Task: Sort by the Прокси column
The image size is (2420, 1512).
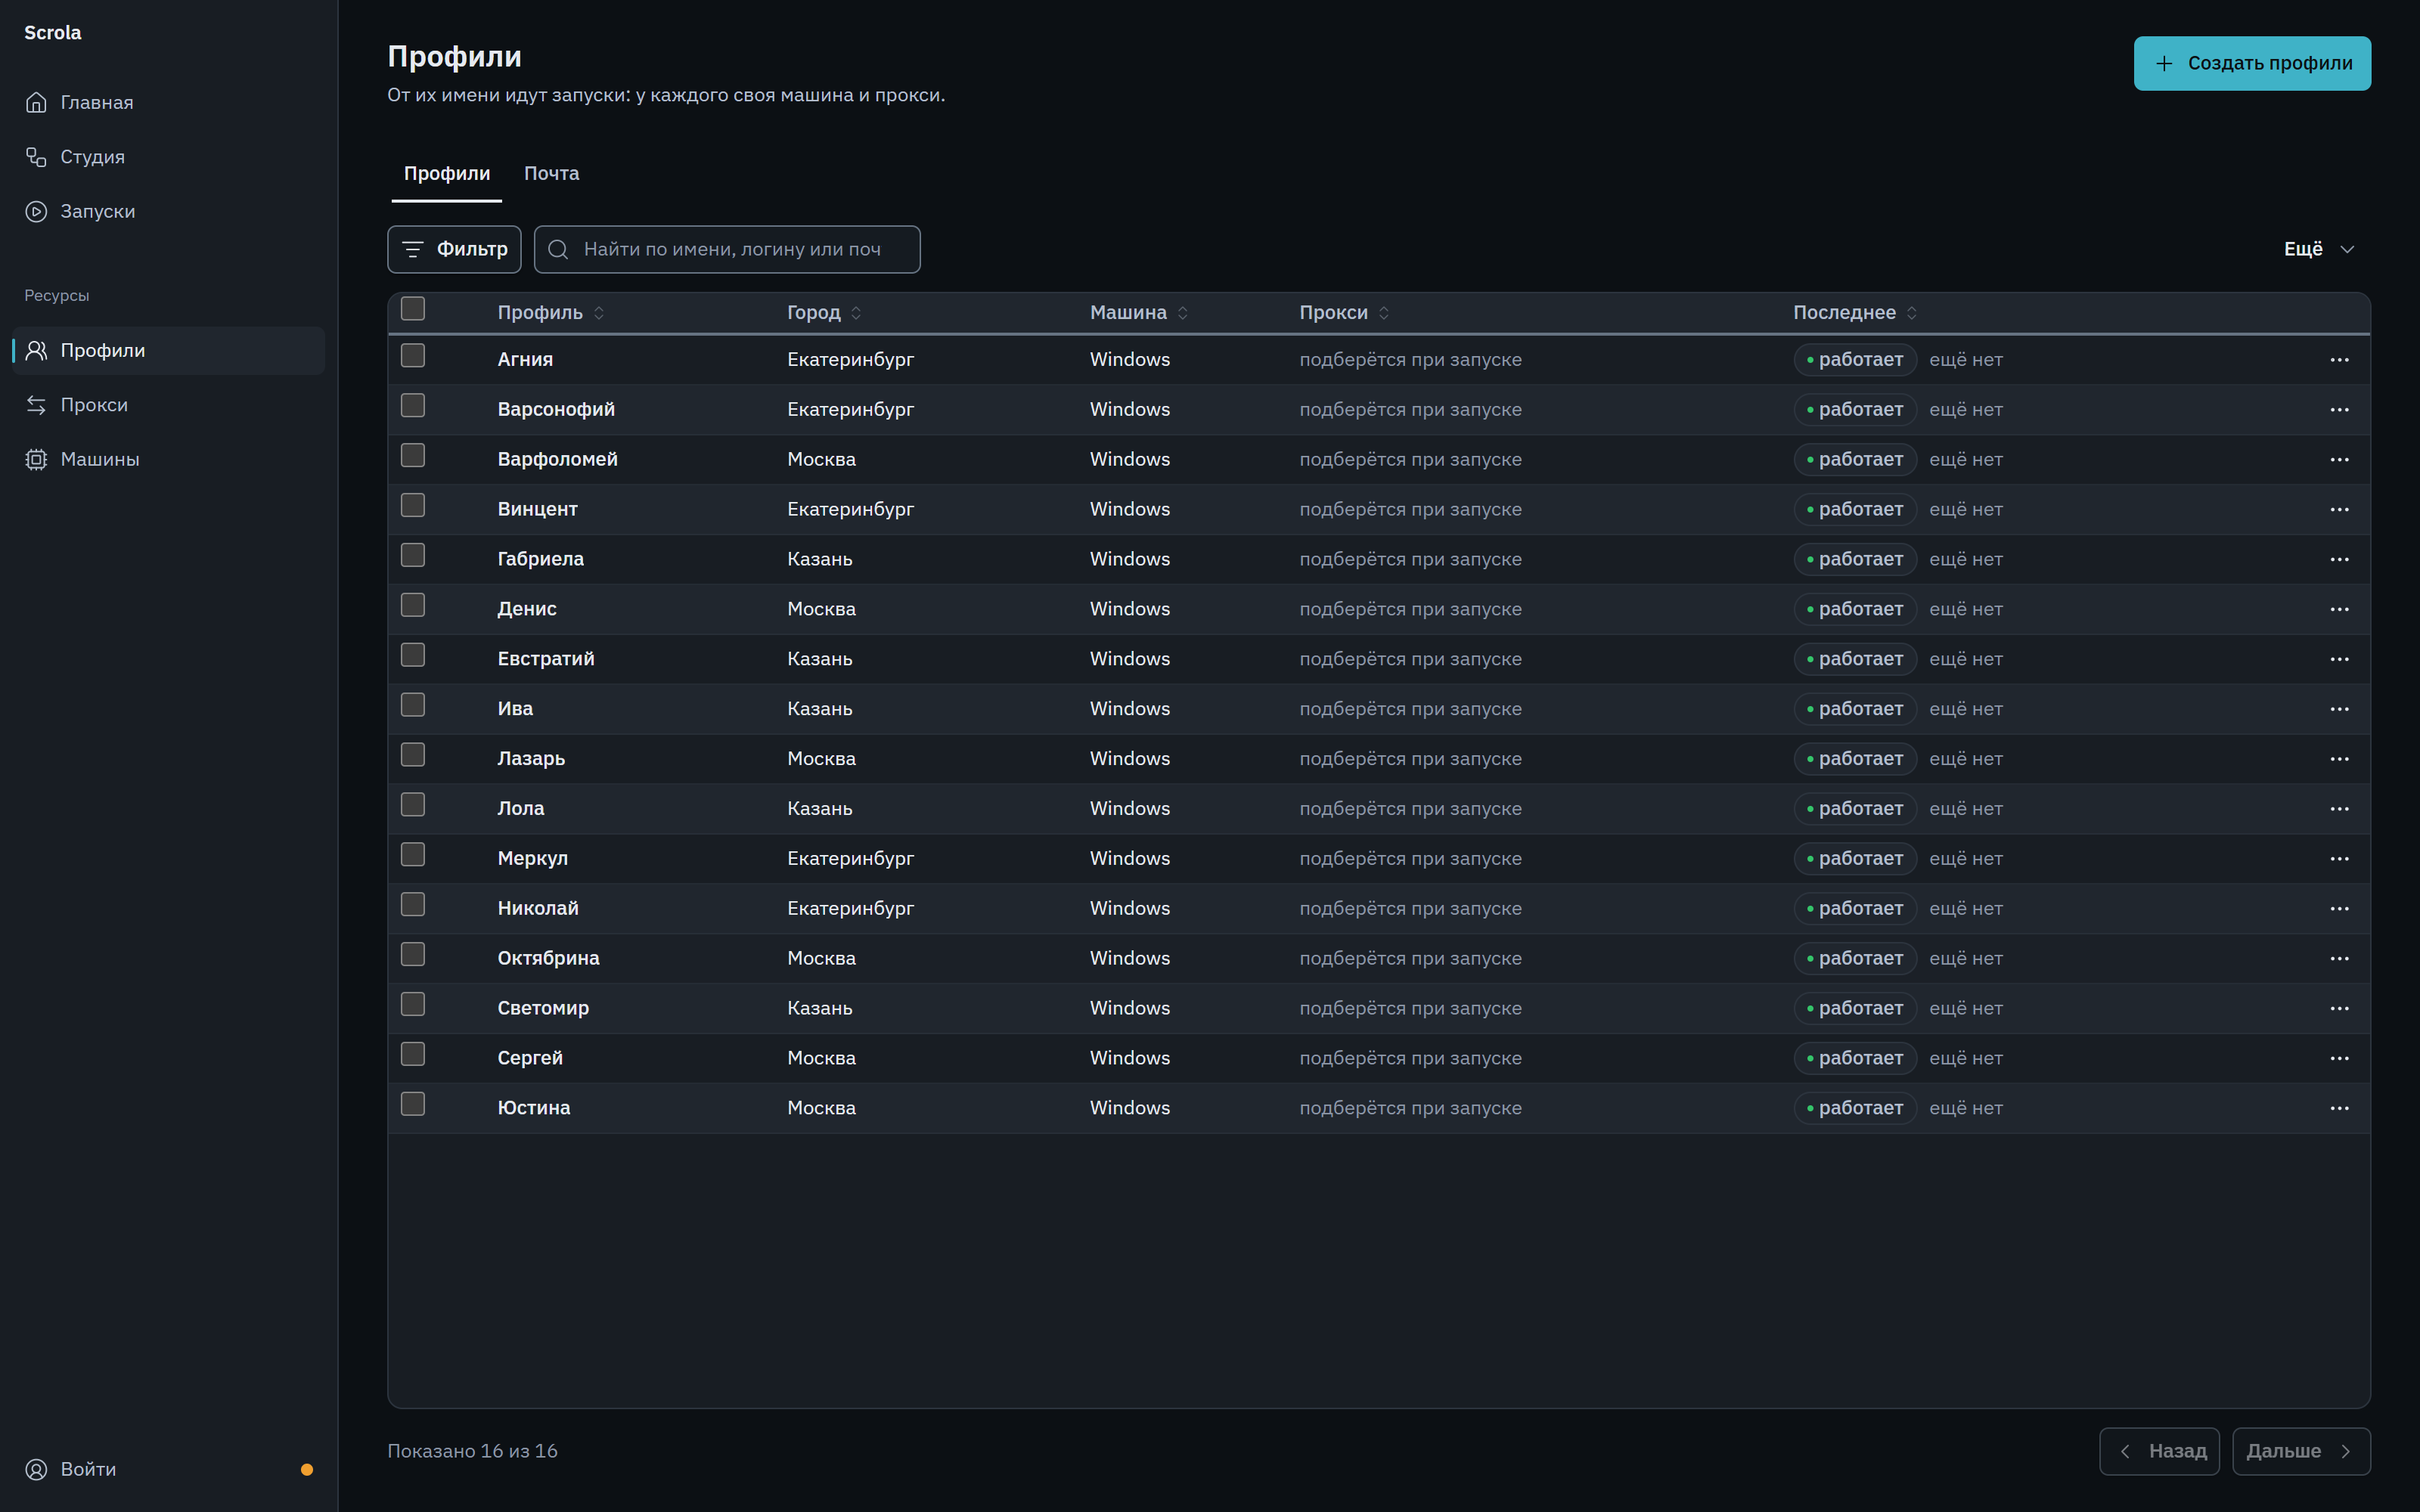Action: click(x=1344, y=313)
